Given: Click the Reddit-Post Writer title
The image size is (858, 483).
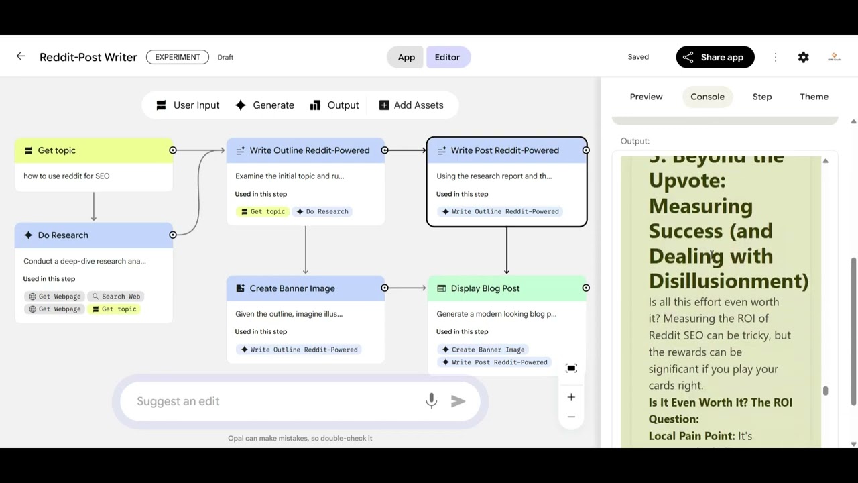Looking at the screenshot, I should [88, 57].
